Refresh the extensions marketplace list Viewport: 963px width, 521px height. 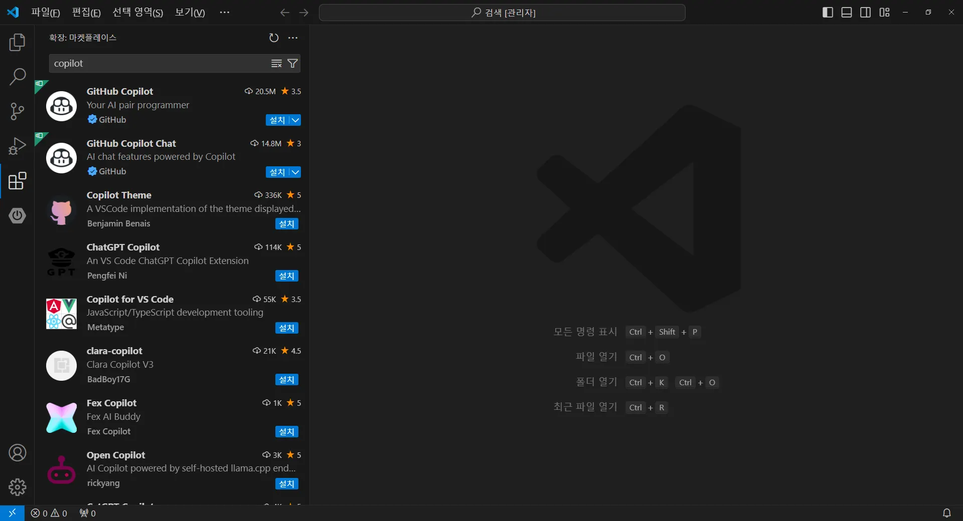click(x=274, y=38)
